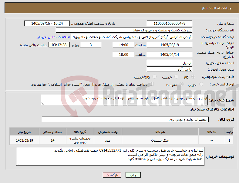Select the کالا/خدمت radio button
The height and width of the screenshot is (183, 239).
155,77
